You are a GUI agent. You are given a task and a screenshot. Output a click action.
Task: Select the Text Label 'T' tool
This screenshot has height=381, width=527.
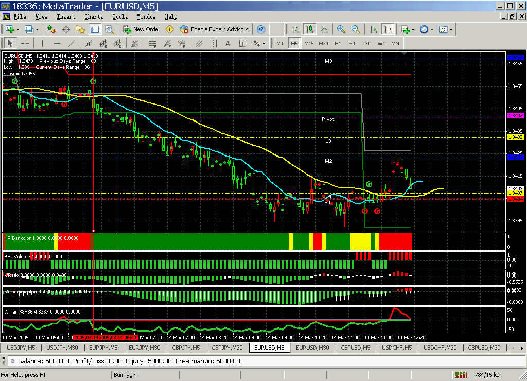point(242,43)
